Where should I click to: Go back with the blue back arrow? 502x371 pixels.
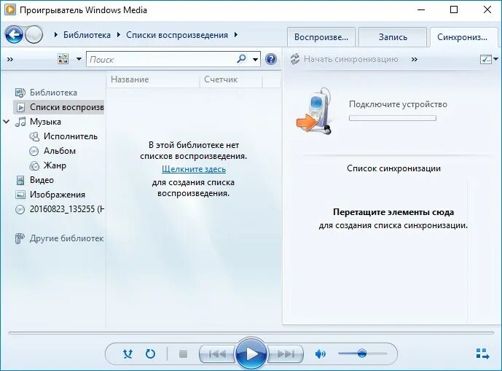(14, 34)
